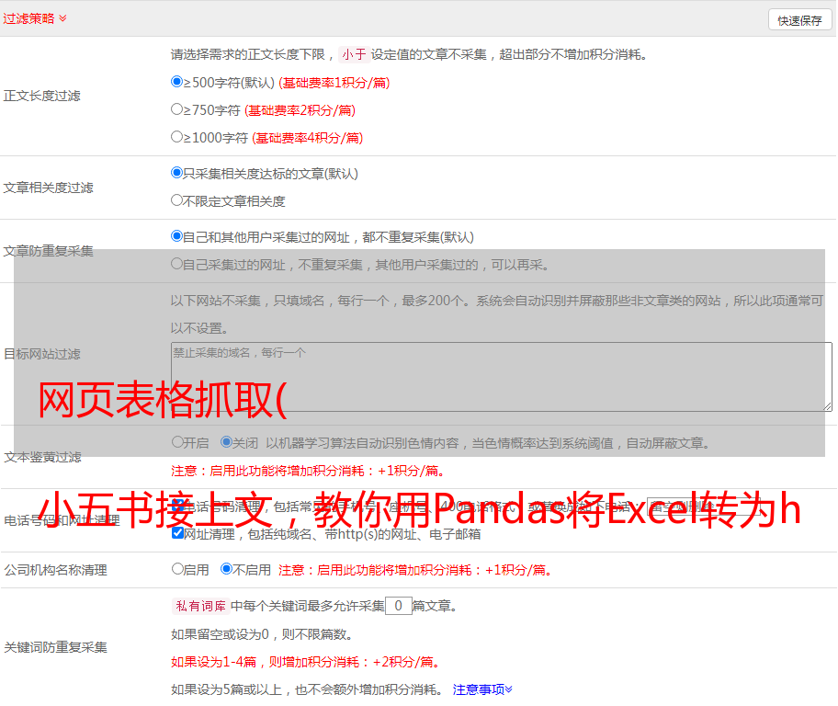Click the 关键词防重复采集 row label
This screenshot has width=838, height=706.
[x=55, y=648]
